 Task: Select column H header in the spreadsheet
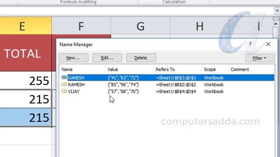click(199, 26)
